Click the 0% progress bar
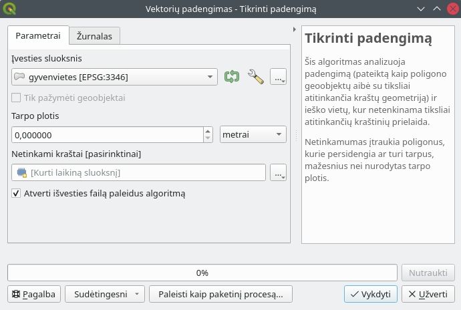The image size is (461, 310). [x=202, y=273]
